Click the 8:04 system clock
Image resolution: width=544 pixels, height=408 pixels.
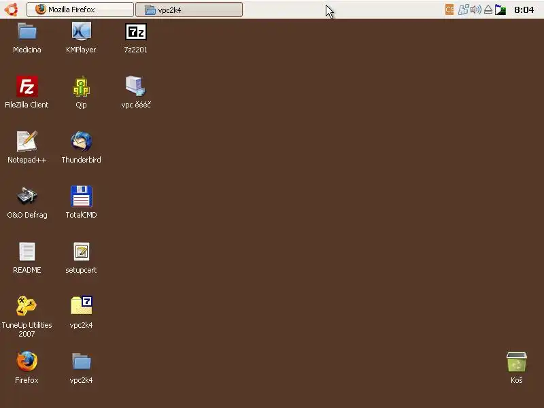tap(524, 10)
